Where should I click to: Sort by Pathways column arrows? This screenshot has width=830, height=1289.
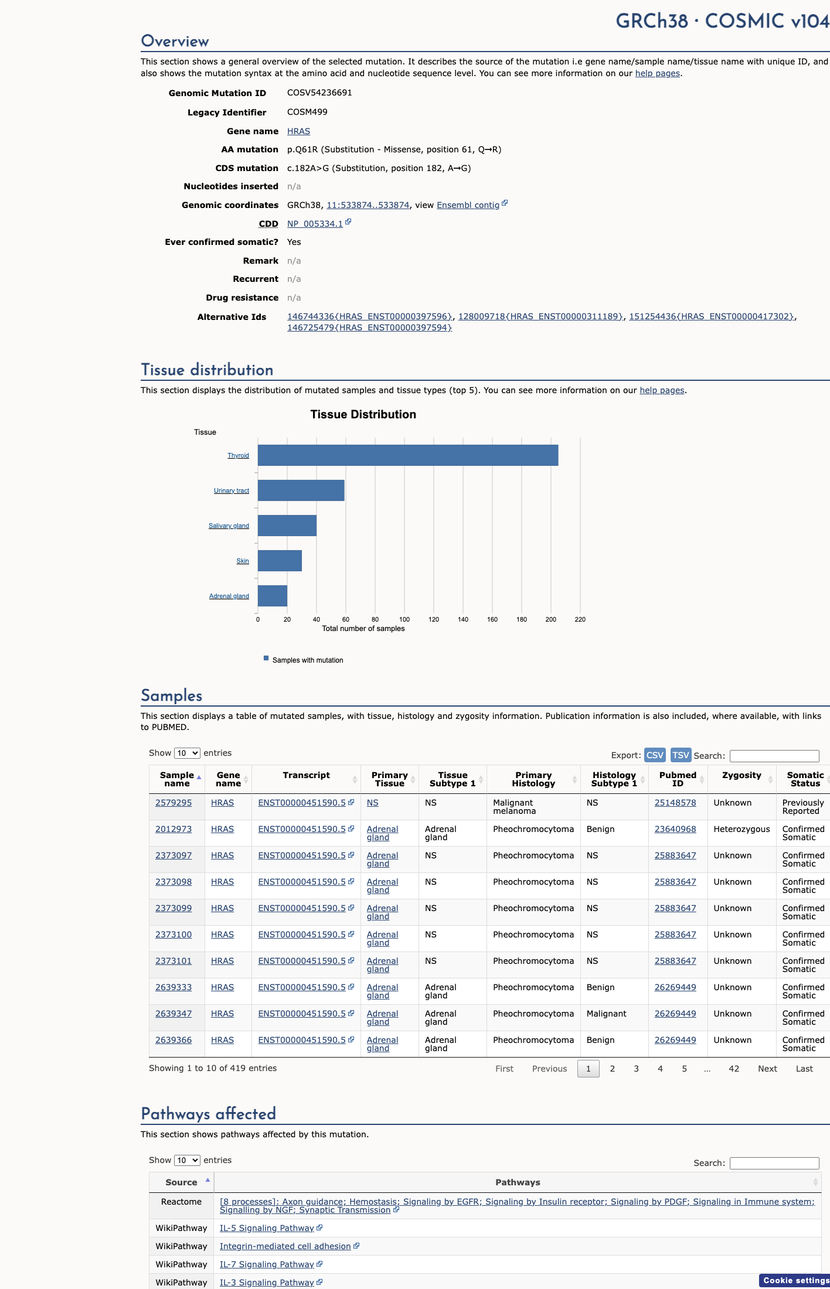tap(815, 1182)
